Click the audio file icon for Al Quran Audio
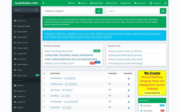Viewport: 180px width, 112px height. (15, 48)
